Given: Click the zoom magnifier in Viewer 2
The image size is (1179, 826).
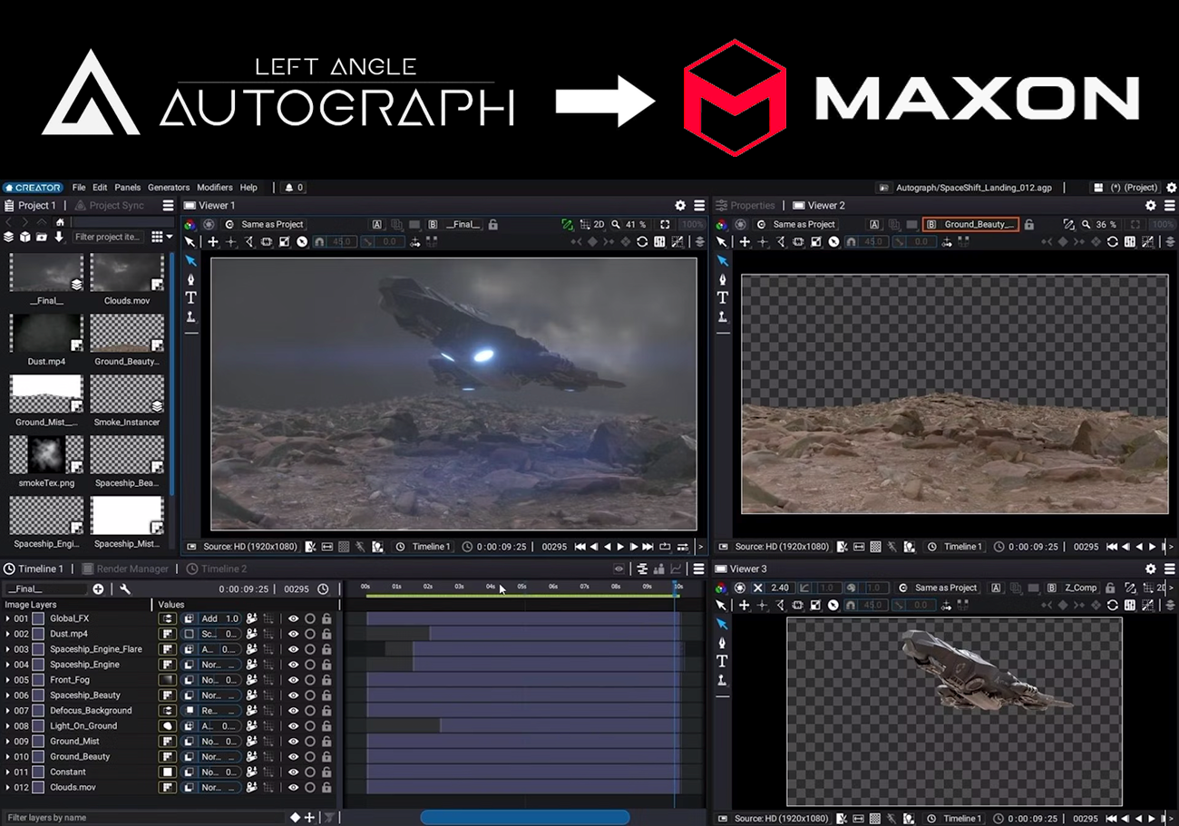Looking at the screenshot, I should click(x=1086, y=225).
